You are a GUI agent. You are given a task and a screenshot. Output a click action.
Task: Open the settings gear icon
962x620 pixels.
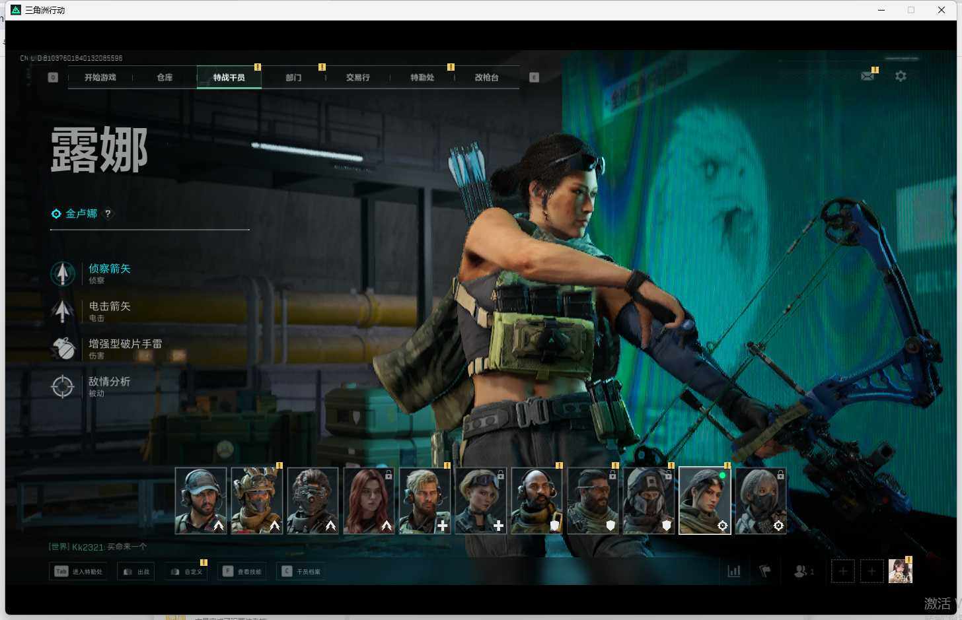(901, 77)
